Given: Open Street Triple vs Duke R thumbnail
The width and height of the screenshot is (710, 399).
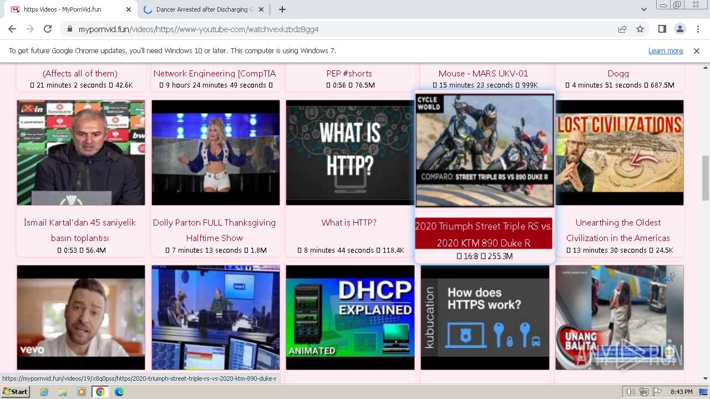Looking at the screenshot, I should pyautogui.click(x=485, y=150).
